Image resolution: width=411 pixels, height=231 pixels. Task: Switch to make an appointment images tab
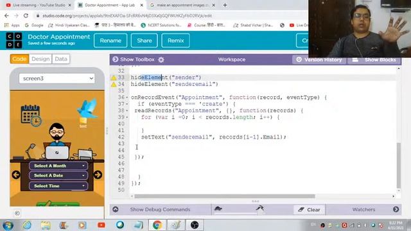click(182, 5)
